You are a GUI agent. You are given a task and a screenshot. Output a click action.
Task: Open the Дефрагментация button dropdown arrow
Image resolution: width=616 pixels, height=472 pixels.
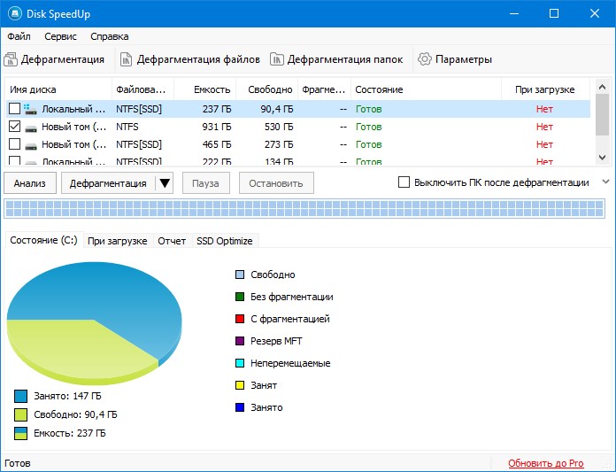[165, 183]
